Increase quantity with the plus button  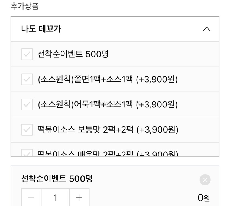pyautogui.click(x=79, y=198)
